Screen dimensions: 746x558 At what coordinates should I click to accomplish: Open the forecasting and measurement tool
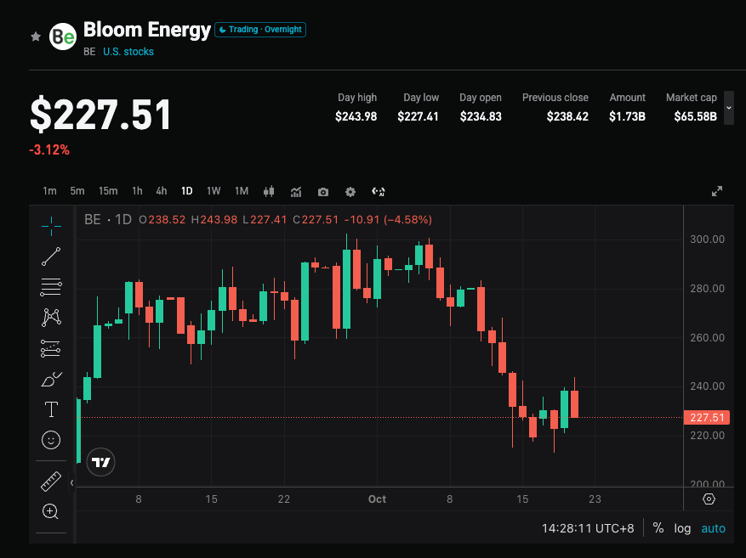click(51, 348)
